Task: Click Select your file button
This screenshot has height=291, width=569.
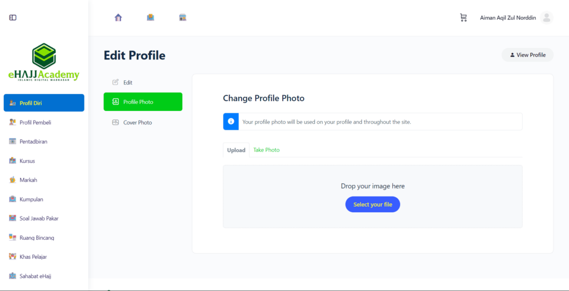Action: pos(373,204)
